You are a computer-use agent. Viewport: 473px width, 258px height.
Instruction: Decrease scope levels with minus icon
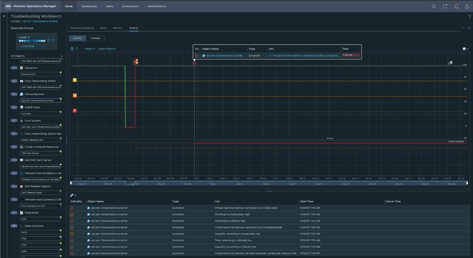point(49,40)
